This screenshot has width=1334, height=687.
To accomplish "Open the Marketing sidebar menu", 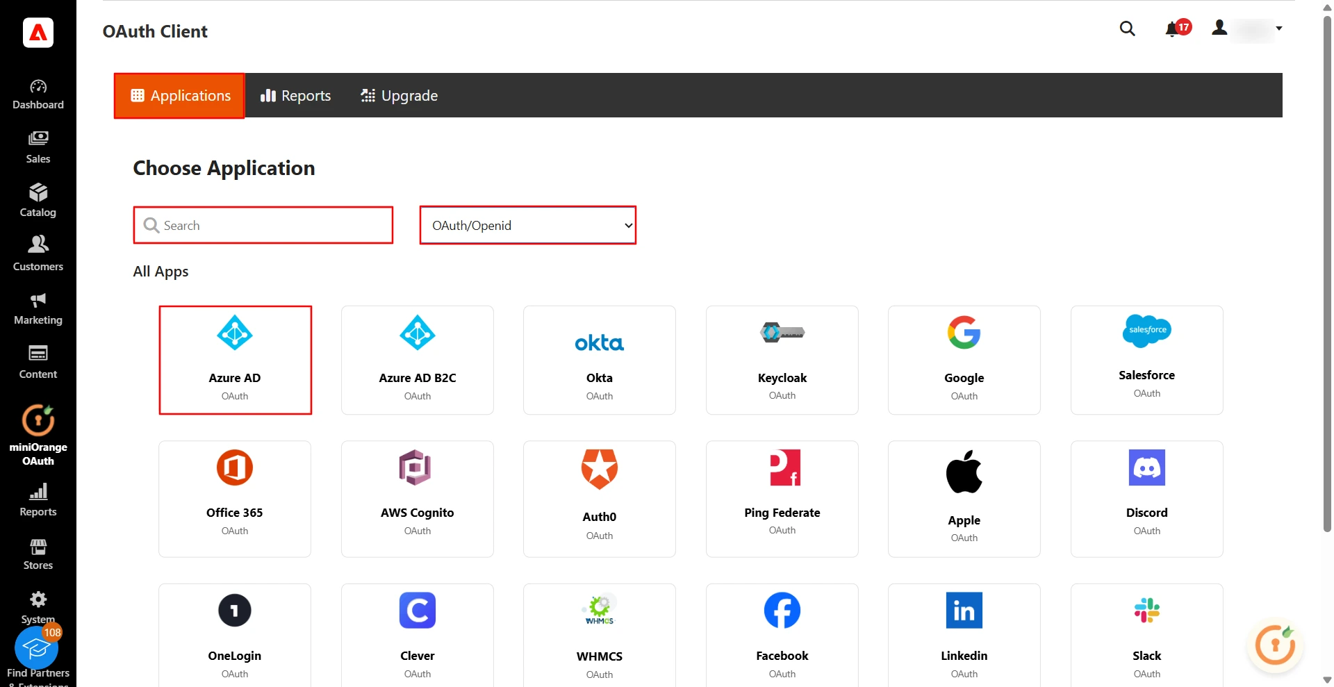I will 38,309.
